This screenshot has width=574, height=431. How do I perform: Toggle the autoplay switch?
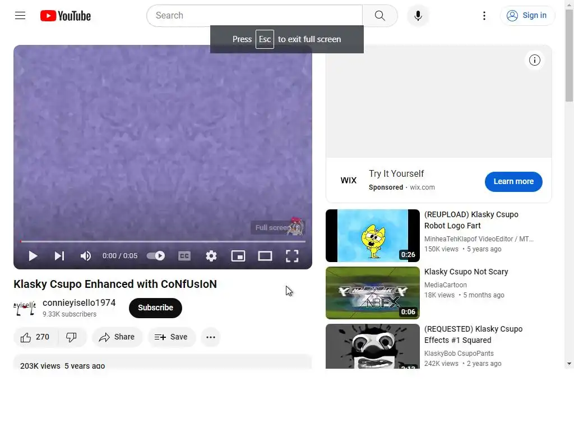coord(156,256)
